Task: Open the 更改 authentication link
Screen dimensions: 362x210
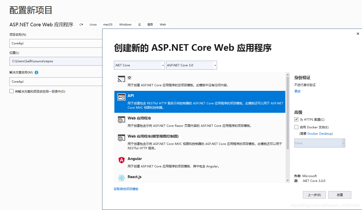Action: point(298,91)
